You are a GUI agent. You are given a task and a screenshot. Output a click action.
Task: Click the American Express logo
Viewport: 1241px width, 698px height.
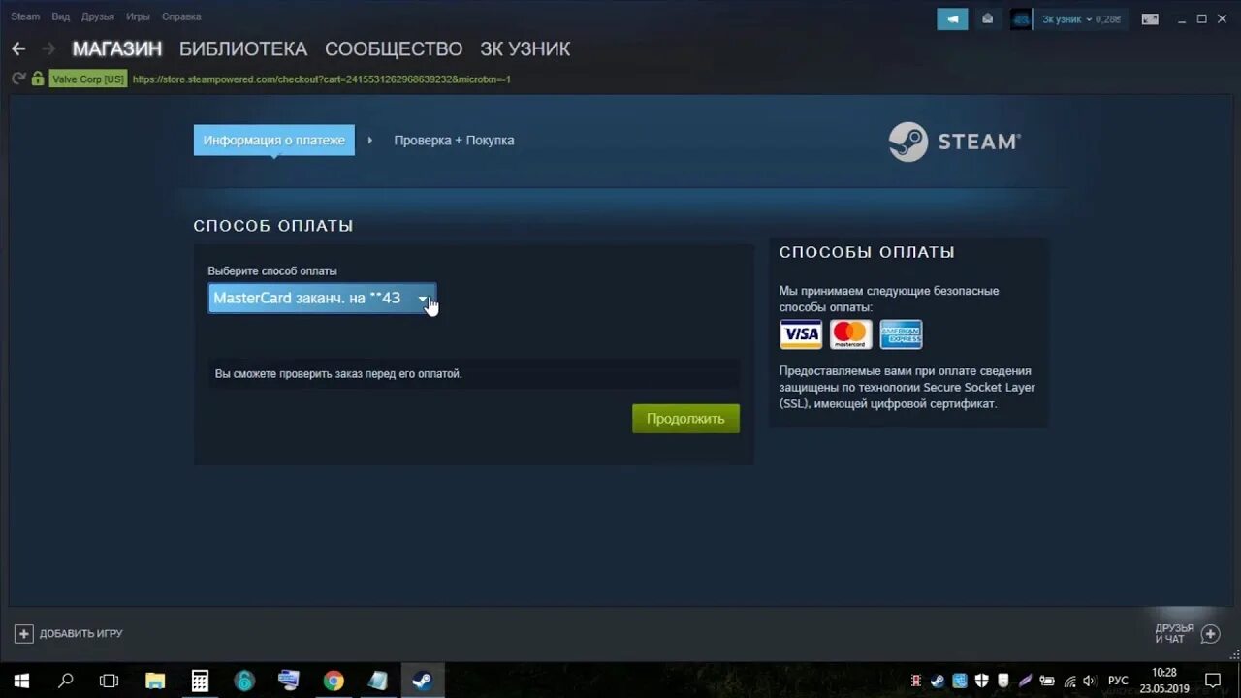click(x=901, y=334)
